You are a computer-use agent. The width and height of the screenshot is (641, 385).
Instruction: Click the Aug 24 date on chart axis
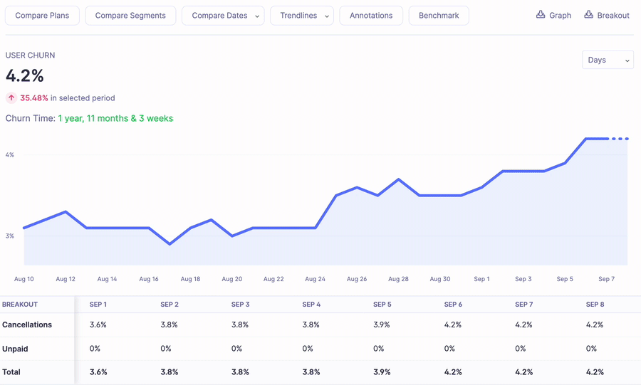point(315,279)
